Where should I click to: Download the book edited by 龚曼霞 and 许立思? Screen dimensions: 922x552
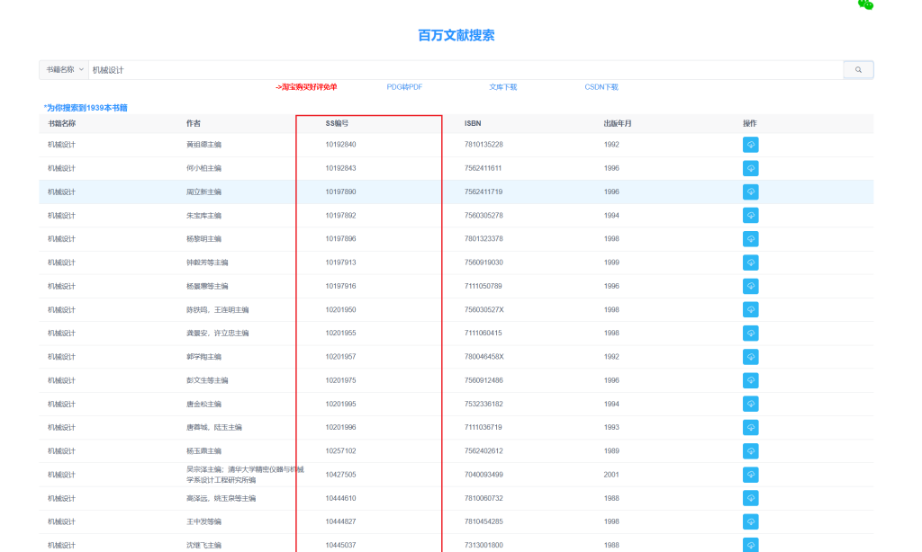tap(750, 333)
